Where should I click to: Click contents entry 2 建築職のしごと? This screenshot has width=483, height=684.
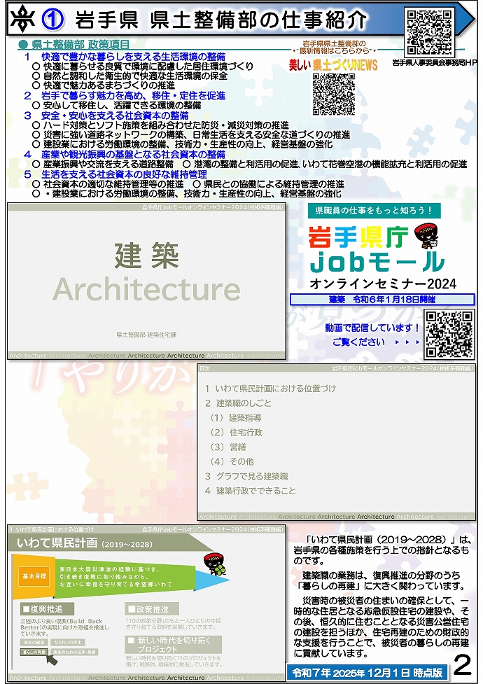click(238, 403)
